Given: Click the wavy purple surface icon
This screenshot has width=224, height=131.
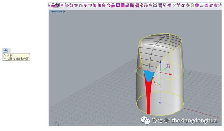Looking at the screenshot, I should [x=206, y=5].
